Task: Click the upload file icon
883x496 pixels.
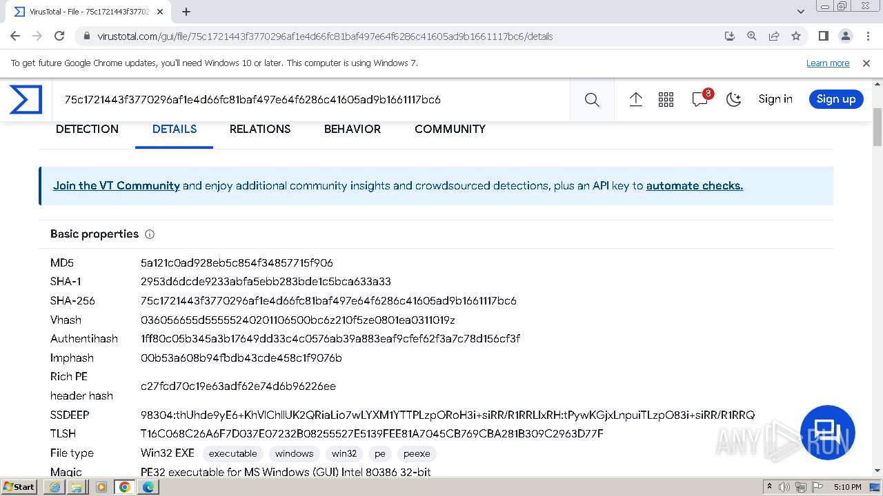Action: pyautogui.click(x=636, y=100)
